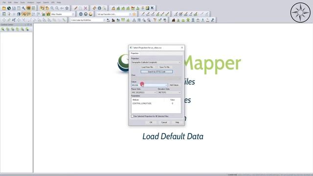
Task: Click the Load Default Data link
Action: [x=173, y=136]
